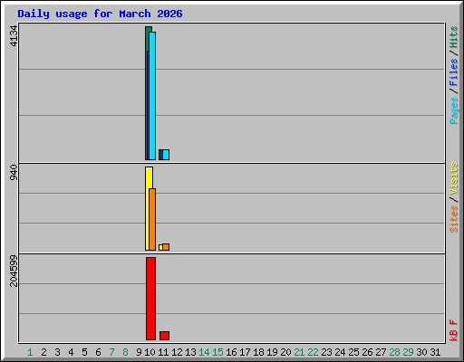Click day 4 on the x-axis
464x362 pixels.
point(71,352)
